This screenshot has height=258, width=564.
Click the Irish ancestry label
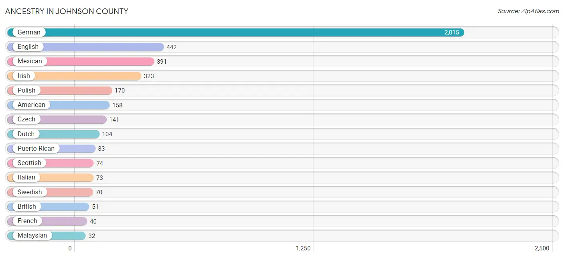click(24, 76)
